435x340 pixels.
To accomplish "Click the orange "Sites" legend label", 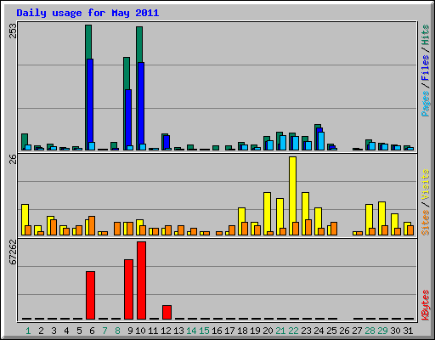I will click(425, 223).
